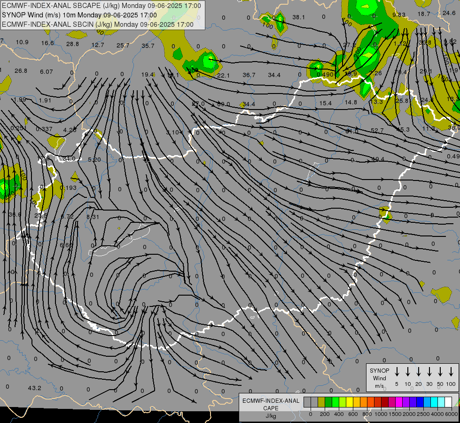Click the '4000' tick label on CAPE scale
Image resolution: width=460 pixels, height=423 pixels.
437,414
